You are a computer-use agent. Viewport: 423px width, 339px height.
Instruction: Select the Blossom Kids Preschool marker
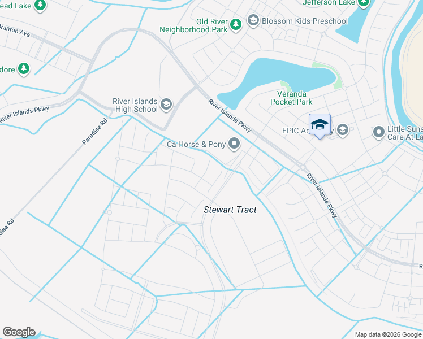click(253, 20)
